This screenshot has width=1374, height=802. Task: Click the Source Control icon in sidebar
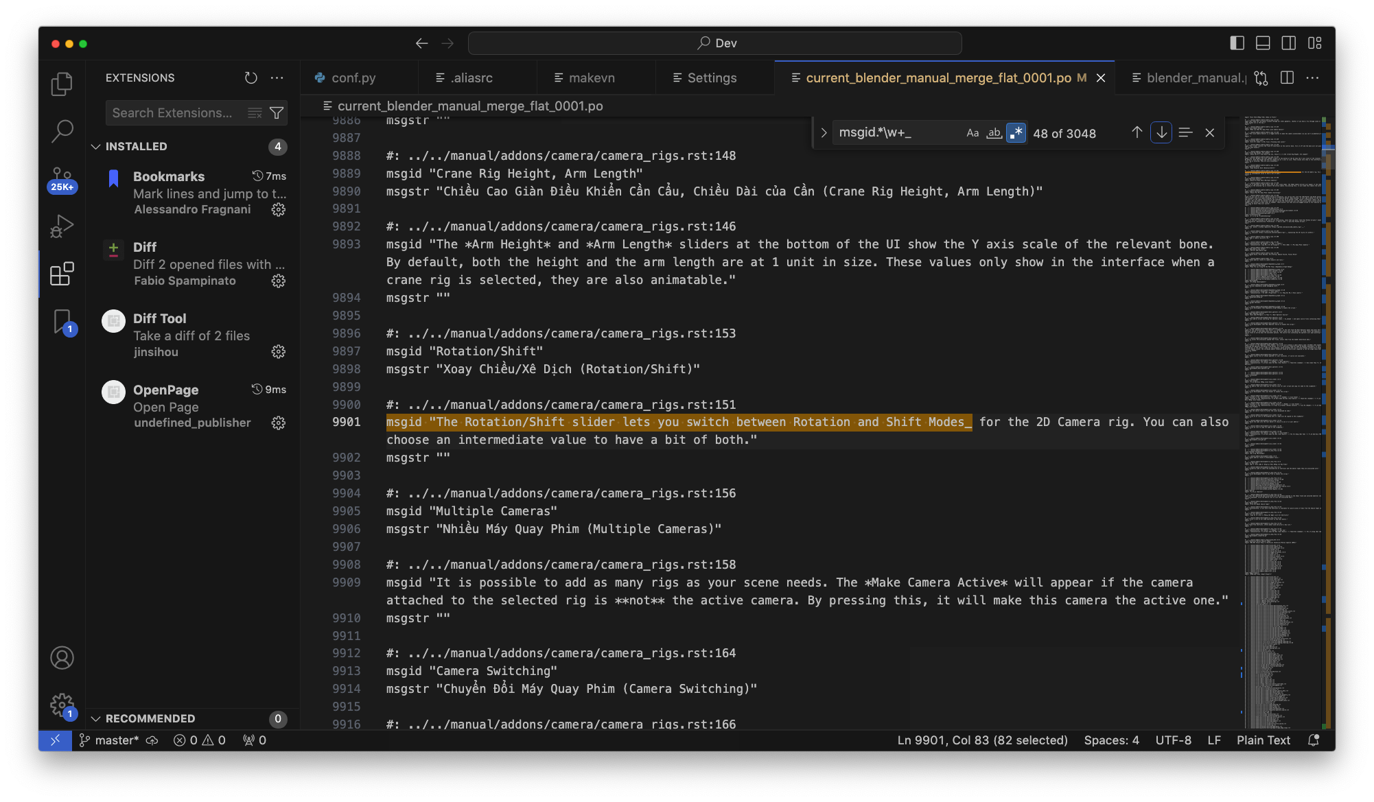pyautogui.click(x=62, y=180)
